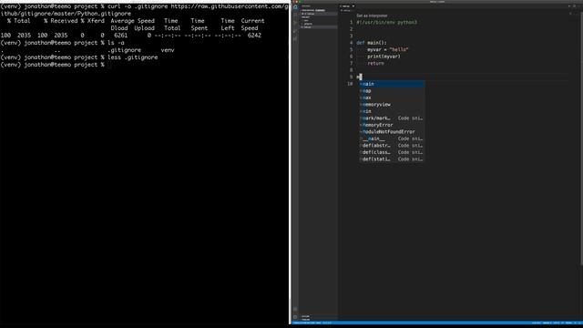This screenshot has width=583, height=328.
Task: Choose the 'mark/mark…' code snippet suggestion
Action: [x=392, y=118]
